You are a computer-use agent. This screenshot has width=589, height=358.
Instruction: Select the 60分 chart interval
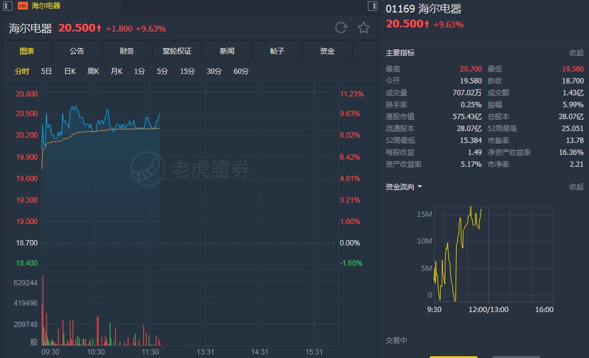(x=241, y=71)
